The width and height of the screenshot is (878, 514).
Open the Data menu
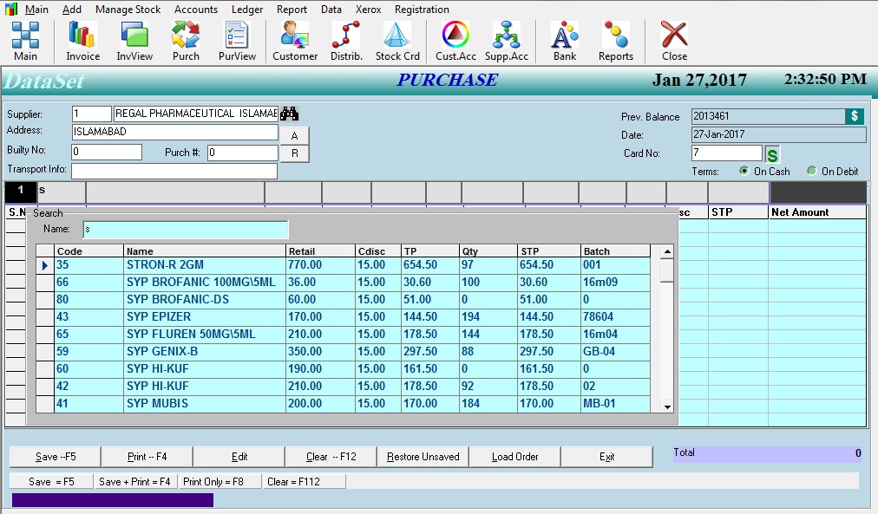(331, 10)
